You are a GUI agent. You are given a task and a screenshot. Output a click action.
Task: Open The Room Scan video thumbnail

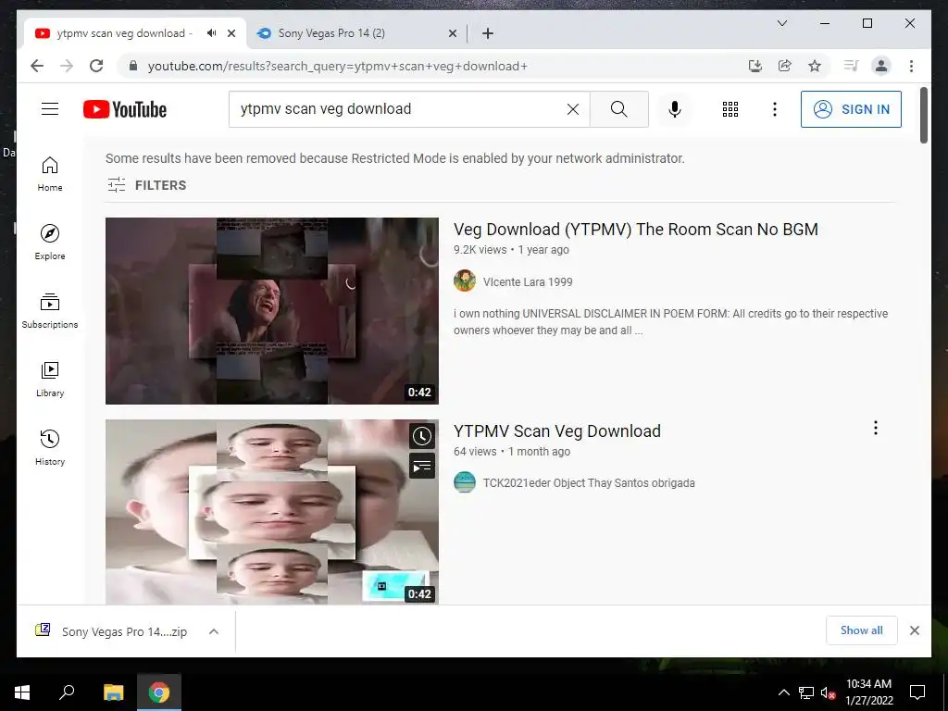coord(272,311)
